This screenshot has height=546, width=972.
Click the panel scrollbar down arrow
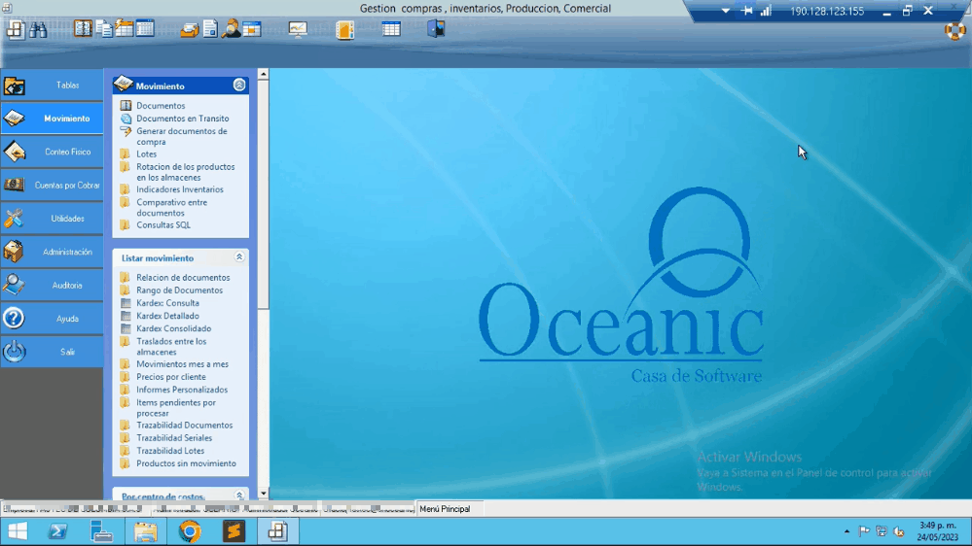(x=263, y=494)
